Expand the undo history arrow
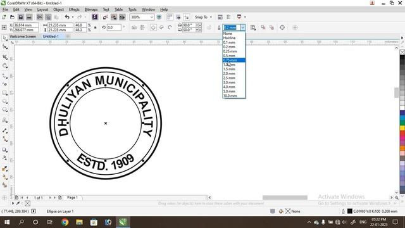This screenshot has height=228, width=405. tap(73, 17)
